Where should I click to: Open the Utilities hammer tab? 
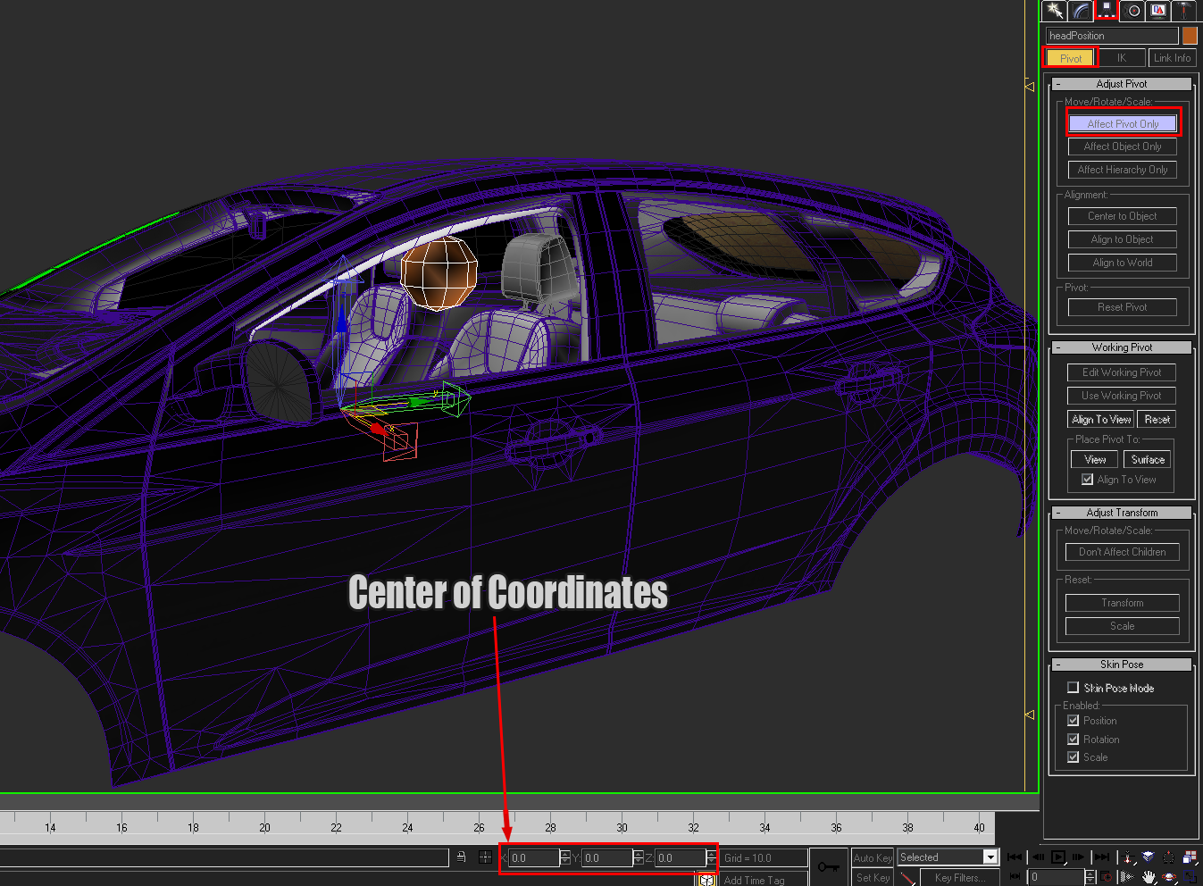[1184, 11]
